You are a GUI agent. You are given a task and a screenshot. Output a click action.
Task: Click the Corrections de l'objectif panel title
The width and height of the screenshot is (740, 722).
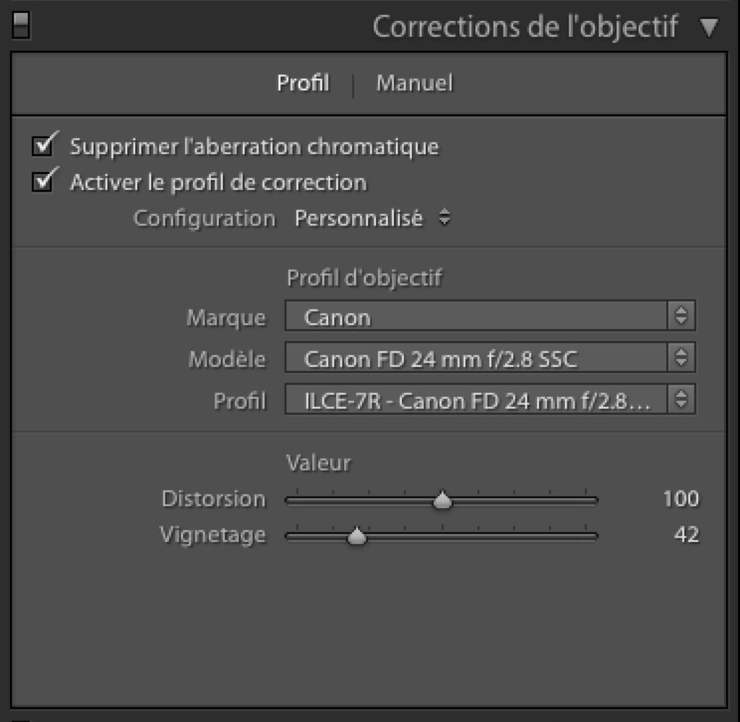click(x=525, y=27)
